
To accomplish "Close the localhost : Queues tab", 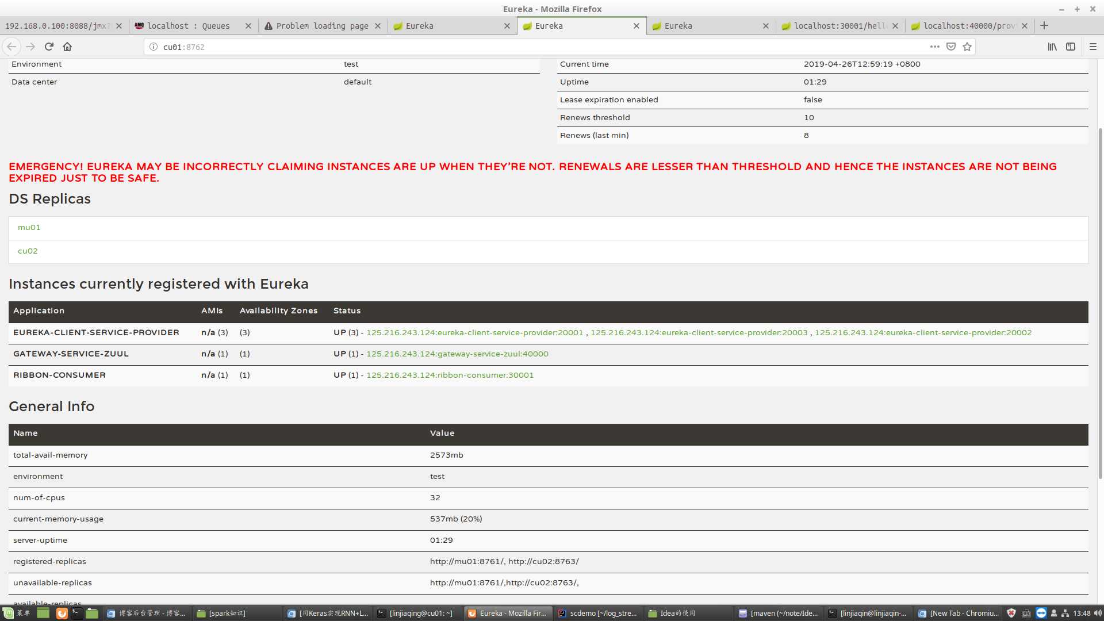I will click(248, 26).
